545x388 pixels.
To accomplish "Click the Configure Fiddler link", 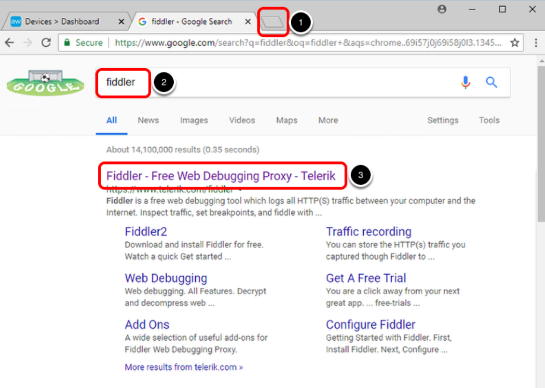I will pos(370,324).
